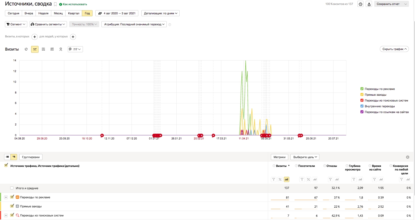Open the Атрибуция dropdown
The height and width of the screenshot is (220, 415).
(134, 24)
